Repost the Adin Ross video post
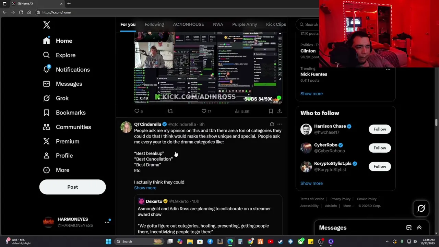Viewport: 439px width, 247px height. (170, 111)
